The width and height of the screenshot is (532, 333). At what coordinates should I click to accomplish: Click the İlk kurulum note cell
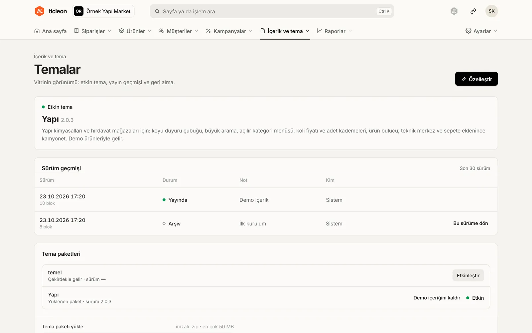[x=253, y=224]
